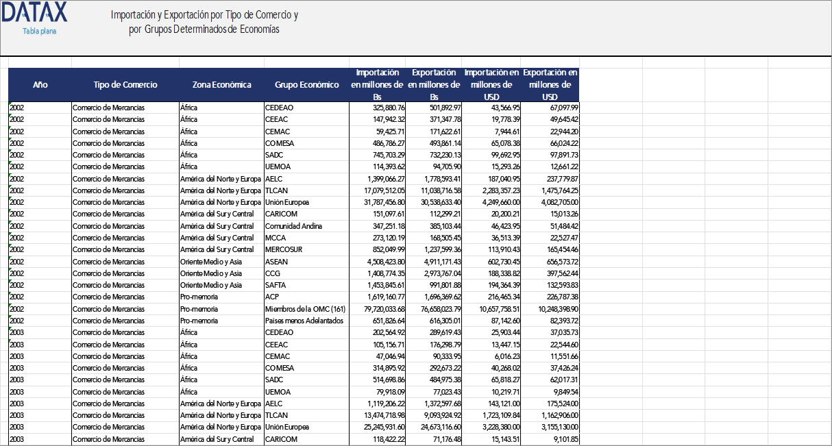Click the "Exportación en millones de USD" header
Image resolution: width=832 pixels, height=446 pixels.
point(548,85)
